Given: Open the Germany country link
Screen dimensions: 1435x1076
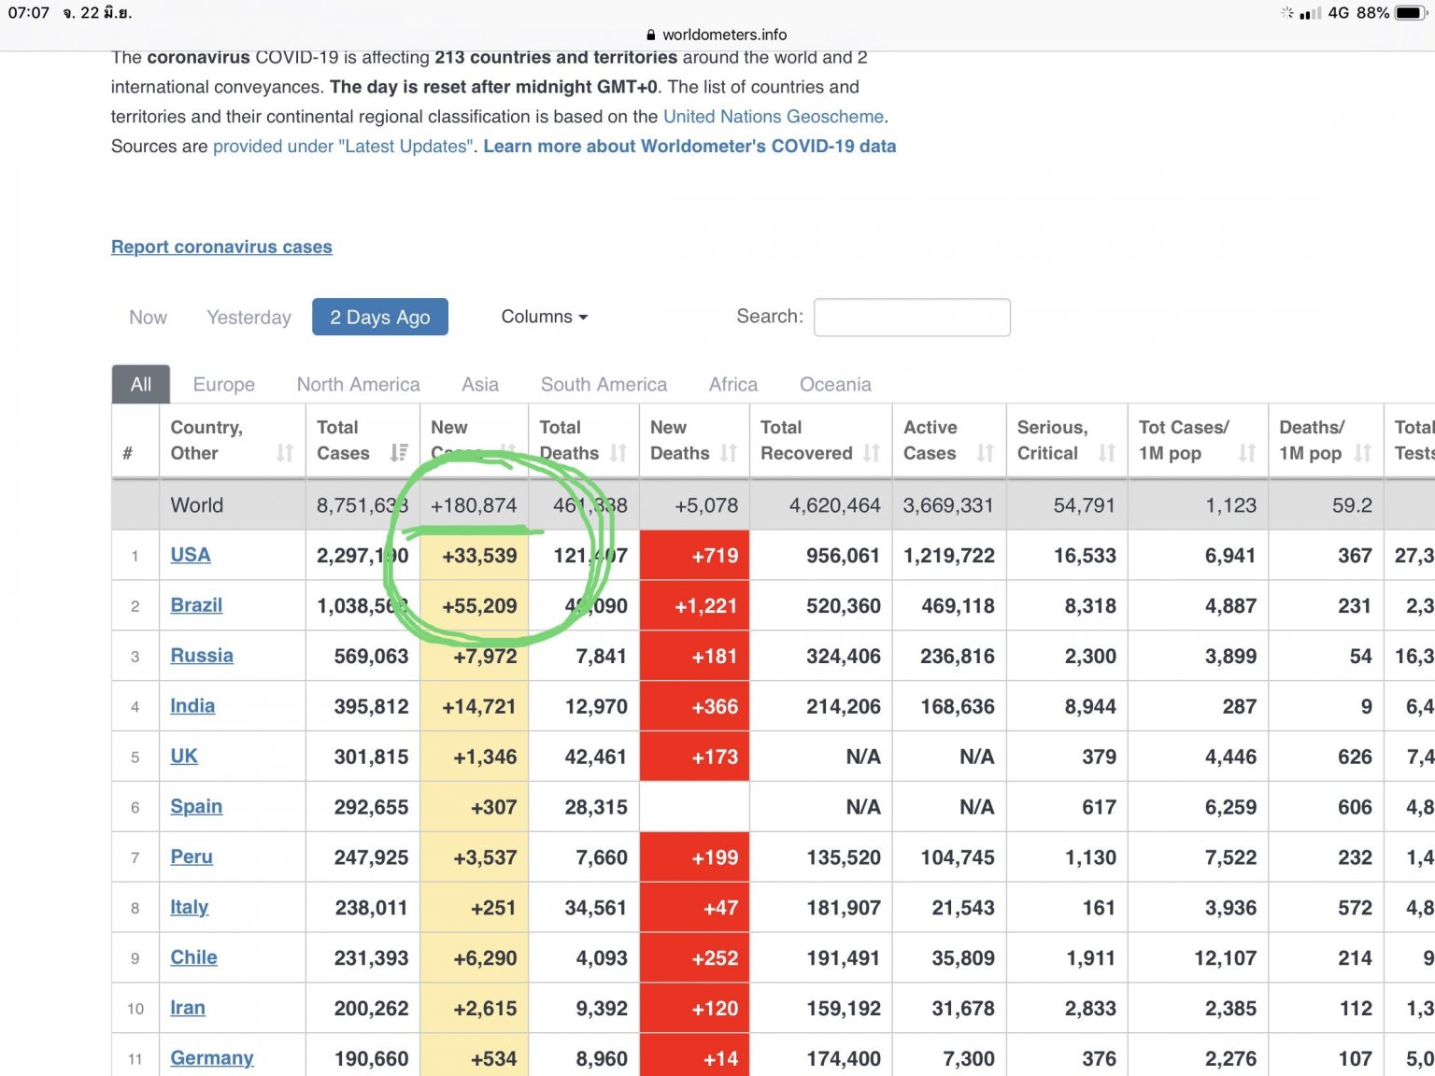Looking at the screenshot, I should coord(212,1058).
